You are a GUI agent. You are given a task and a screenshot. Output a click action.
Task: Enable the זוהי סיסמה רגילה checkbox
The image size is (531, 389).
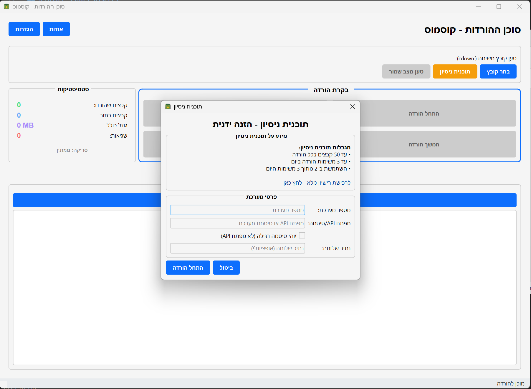coord(302,236)
